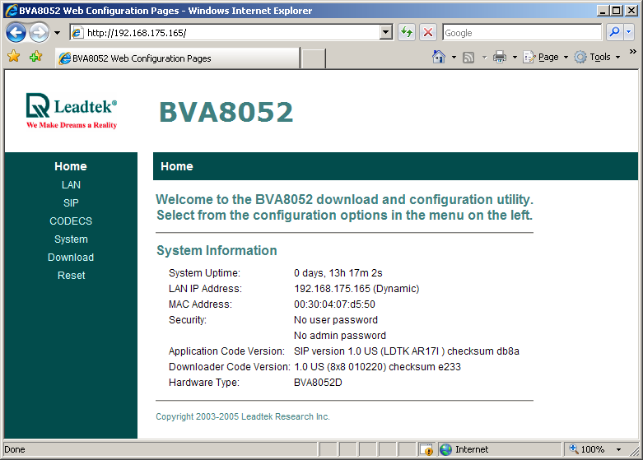Click the browser Forward arrow button
The width and height of the screenshot is (643, 460).
click(40, 32)
